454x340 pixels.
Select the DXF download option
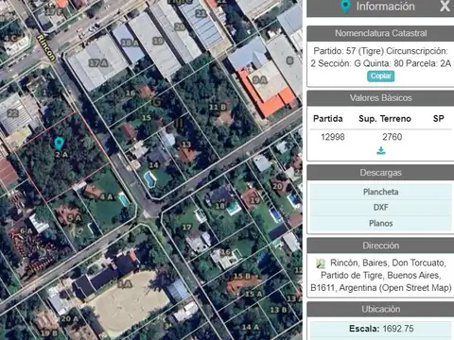[380, 208]
